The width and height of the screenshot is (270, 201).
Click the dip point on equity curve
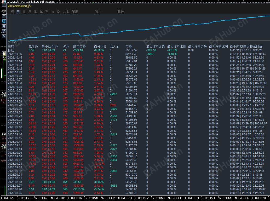point(81,36)
